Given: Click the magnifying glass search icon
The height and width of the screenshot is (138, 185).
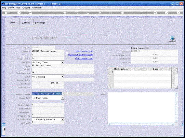Looking at the screenshot, I should coord(30,13).
